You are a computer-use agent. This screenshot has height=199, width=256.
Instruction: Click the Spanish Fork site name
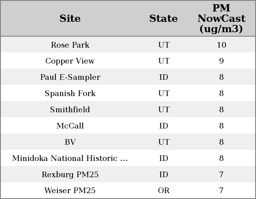coord(70,93)
